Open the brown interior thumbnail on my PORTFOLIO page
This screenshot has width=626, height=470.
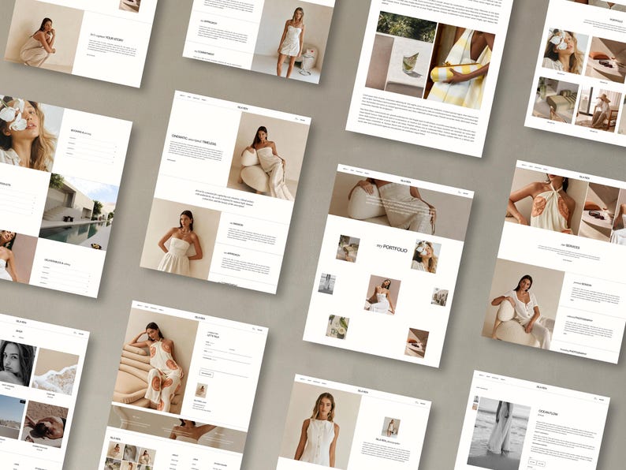(x=416, y=343)
